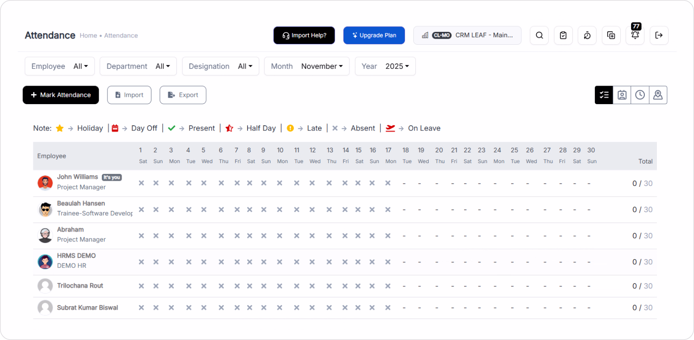The image size is (694, 340).
Task: Open the Department filter dropdown
Action: pyautogui.click(x=163, y=66)
